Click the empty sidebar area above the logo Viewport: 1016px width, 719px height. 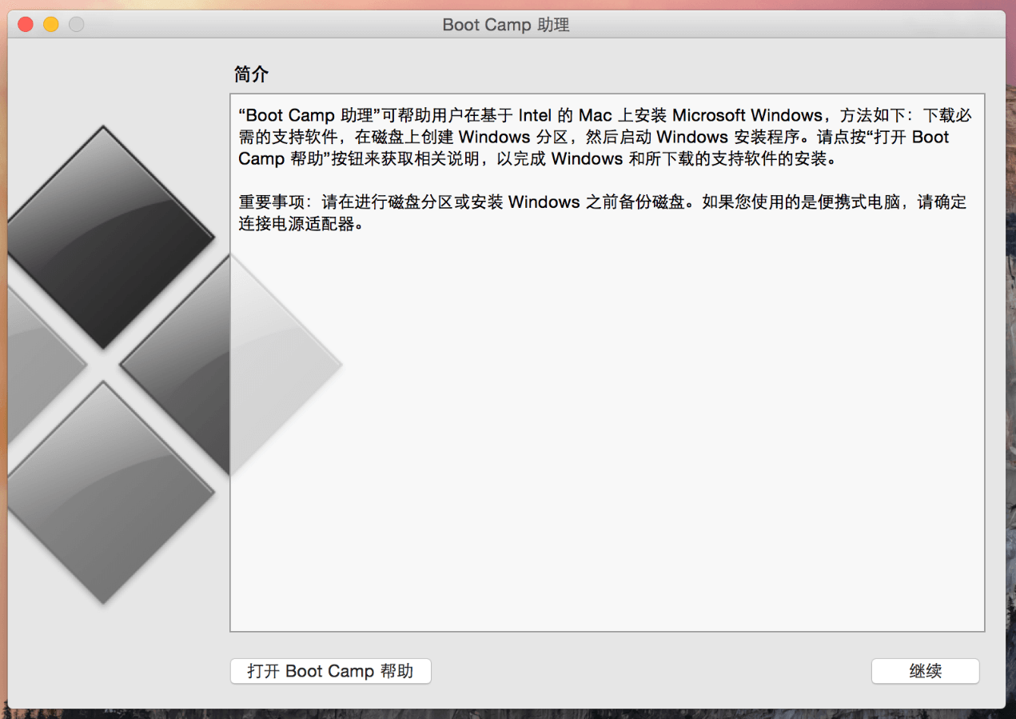pos(112,80)
